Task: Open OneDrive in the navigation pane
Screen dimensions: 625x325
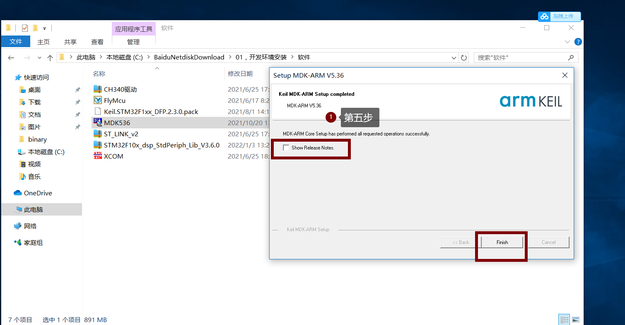Action: (x=38, y=193)
